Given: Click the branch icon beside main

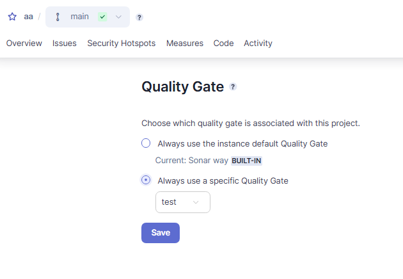Looking at the screenshot, I should click(x=58, y=17).
